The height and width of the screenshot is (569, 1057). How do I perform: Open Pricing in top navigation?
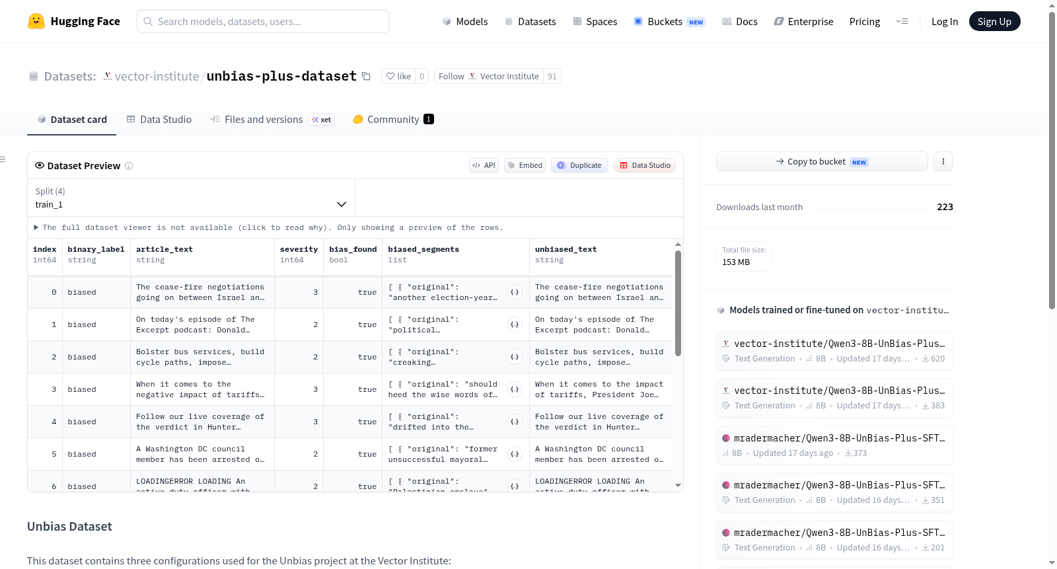[865, 21]
